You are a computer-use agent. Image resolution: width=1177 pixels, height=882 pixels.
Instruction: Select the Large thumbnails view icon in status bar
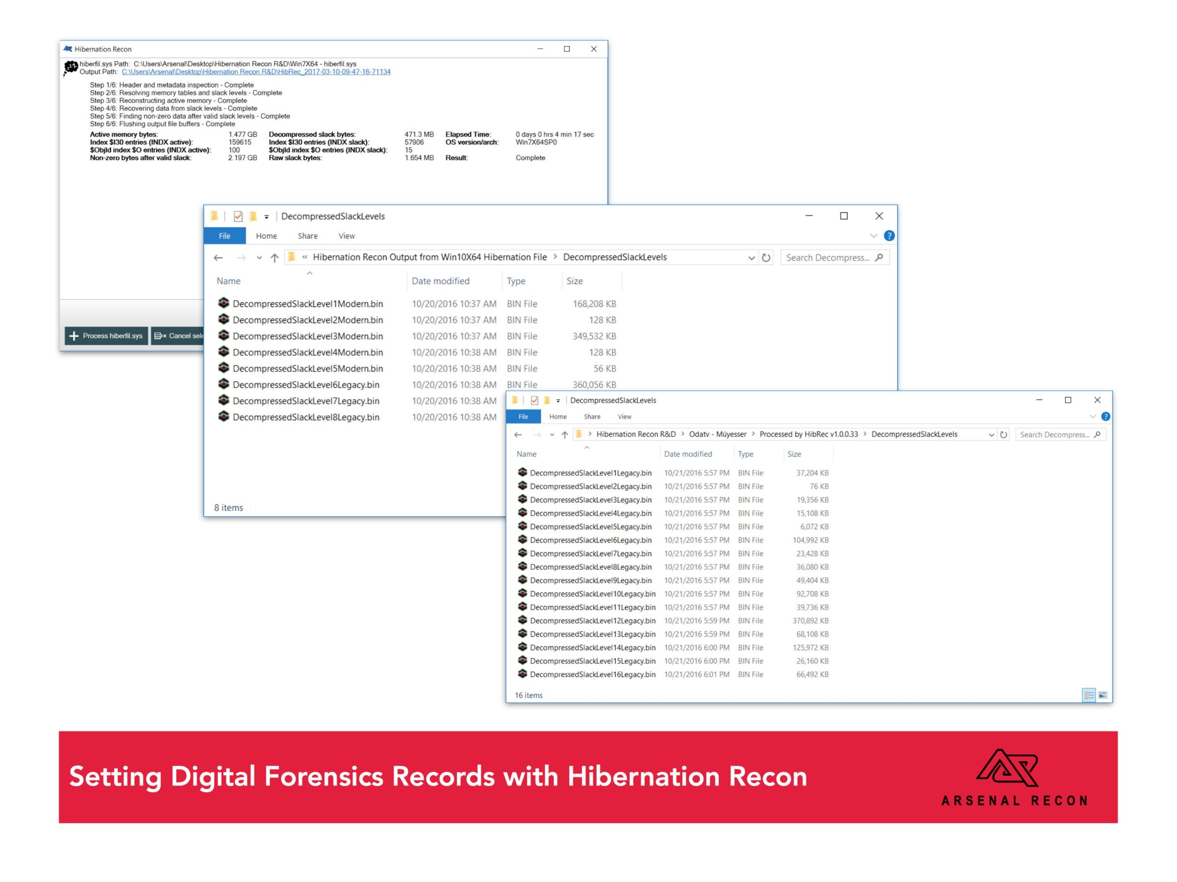(1103, 695)
